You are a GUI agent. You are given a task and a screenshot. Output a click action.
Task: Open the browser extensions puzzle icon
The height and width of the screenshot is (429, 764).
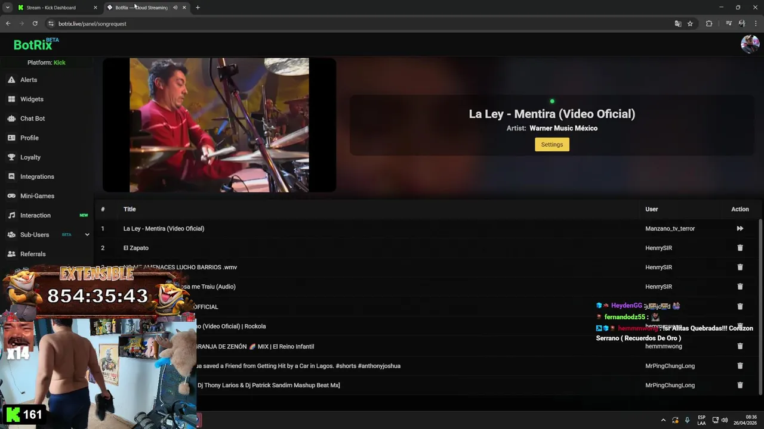pyautogui.click(x=709, y=24)
